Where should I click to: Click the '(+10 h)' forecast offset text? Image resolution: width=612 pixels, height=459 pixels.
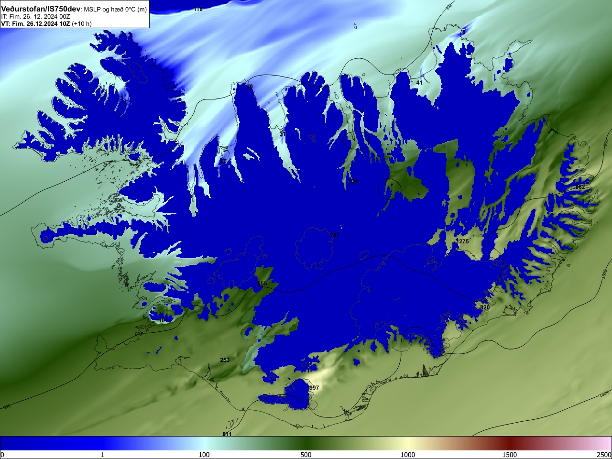(x=82, y=23)
